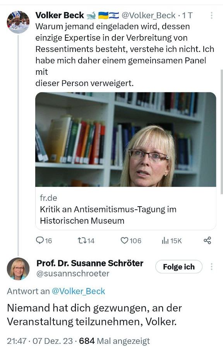This screenshot has width=223, height=352.
Task: Open more options menu beside 'Folge ich'
Action: [211, 267]
